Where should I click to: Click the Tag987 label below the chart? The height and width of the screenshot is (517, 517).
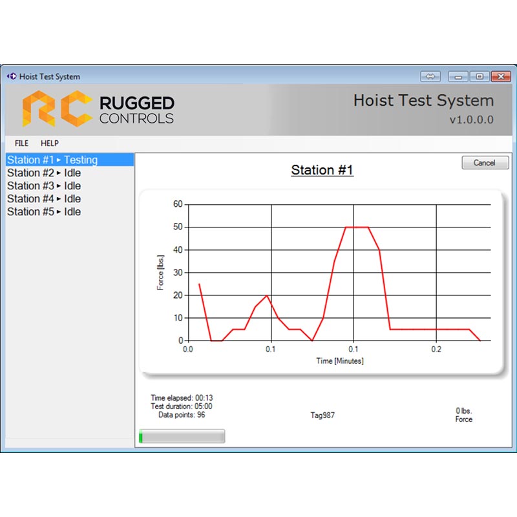[x=323, y=414]
